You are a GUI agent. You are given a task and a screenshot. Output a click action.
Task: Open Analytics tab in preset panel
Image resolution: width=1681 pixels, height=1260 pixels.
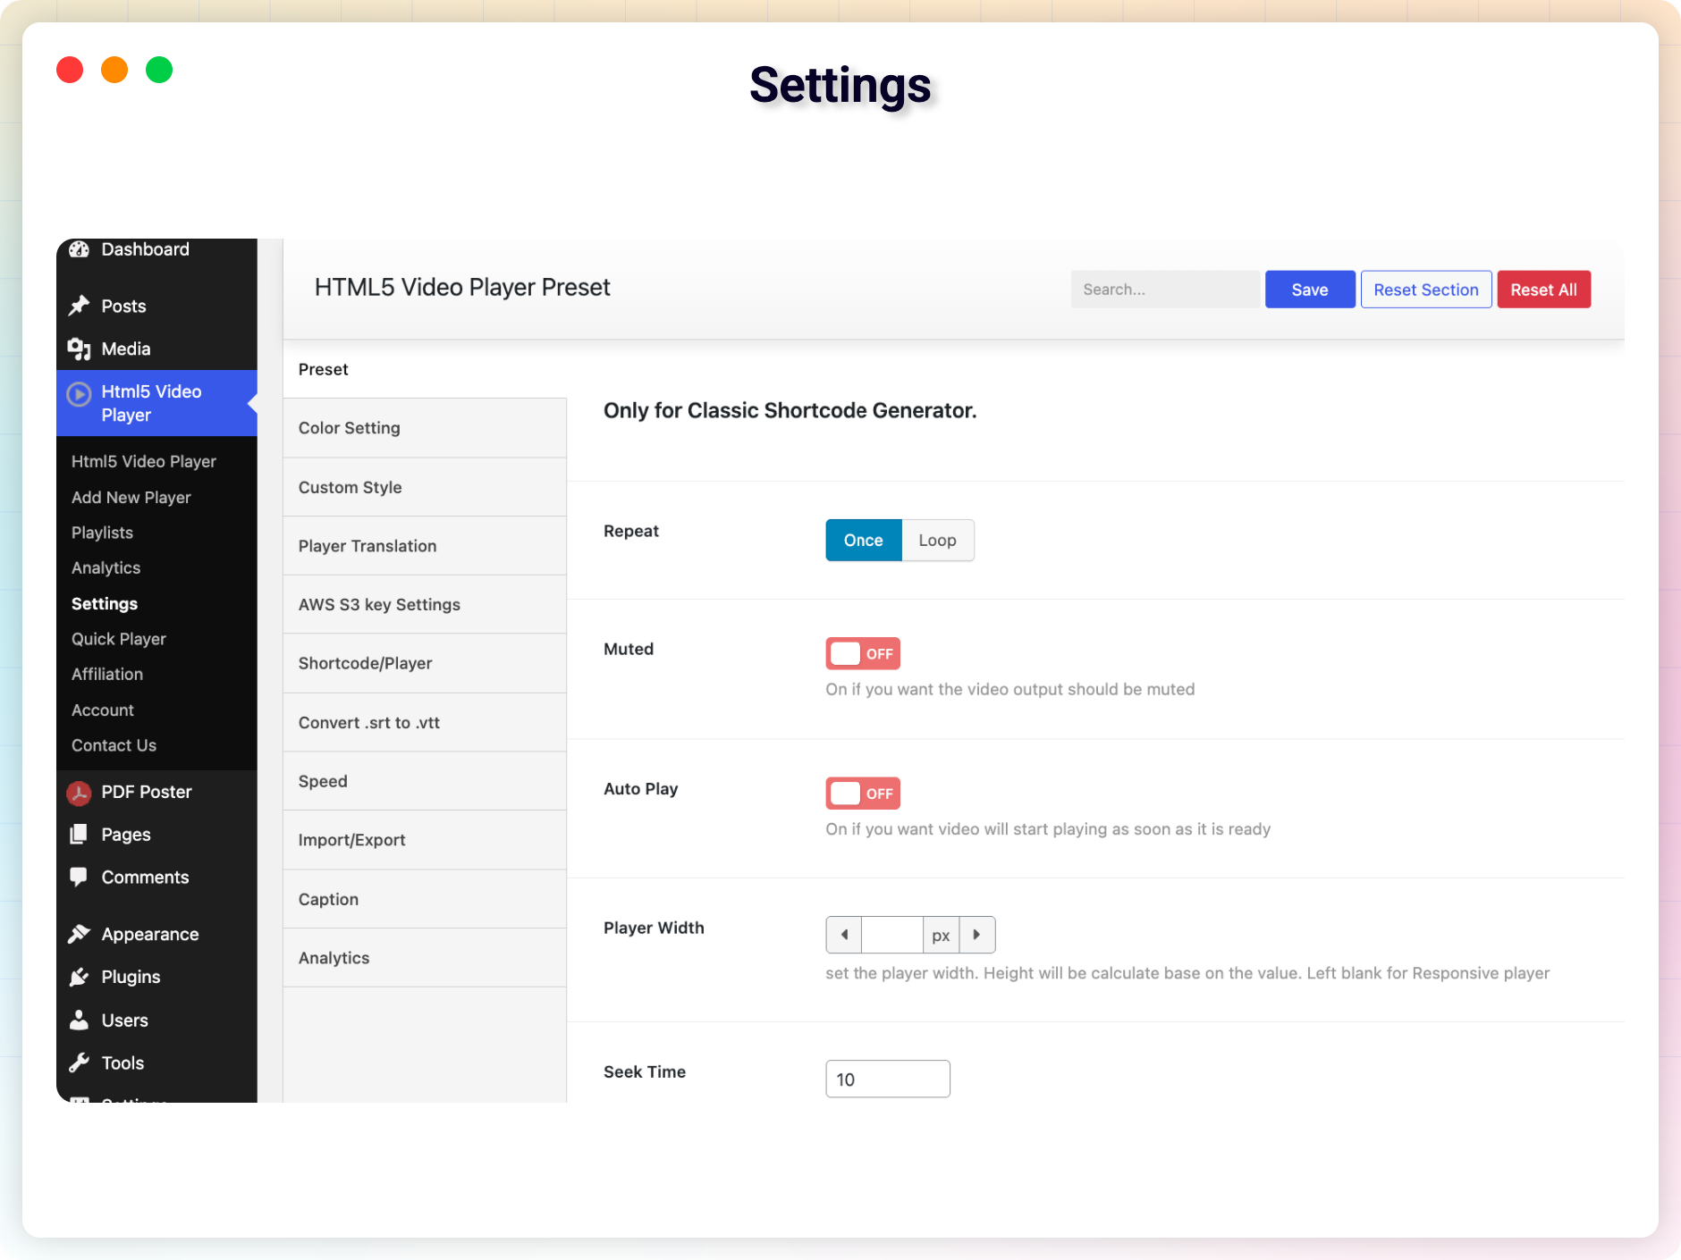tap(425, 958)
